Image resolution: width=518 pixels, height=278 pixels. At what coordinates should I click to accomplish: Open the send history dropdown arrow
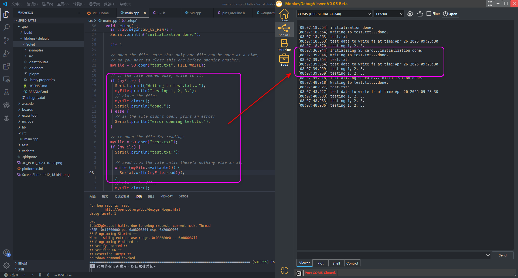tap(488, 255)
